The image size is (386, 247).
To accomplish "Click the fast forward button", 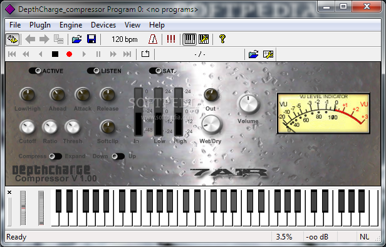I will [x=113, y=54].
